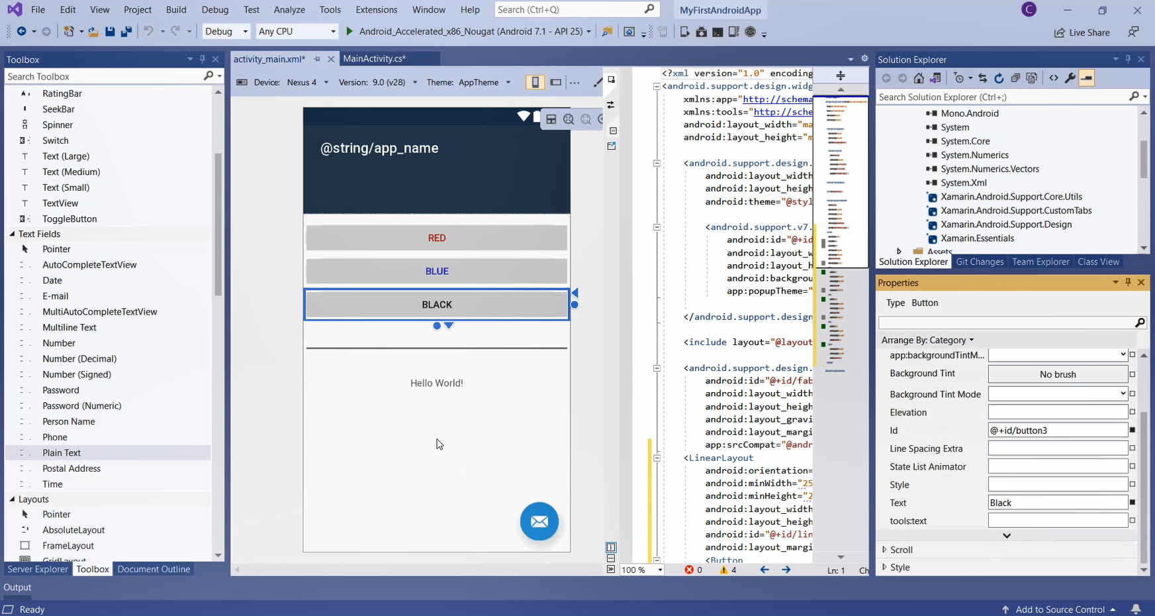Toggle Preview Selected Items in Solution Explorer
Viewport: 1155px width, 616px height.
(1086, 78)
